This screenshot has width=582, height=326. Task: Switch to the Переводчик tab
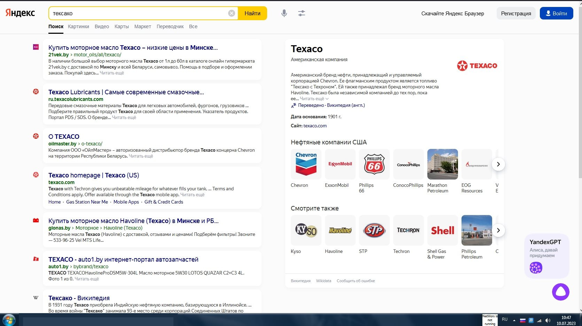(170, 26)
